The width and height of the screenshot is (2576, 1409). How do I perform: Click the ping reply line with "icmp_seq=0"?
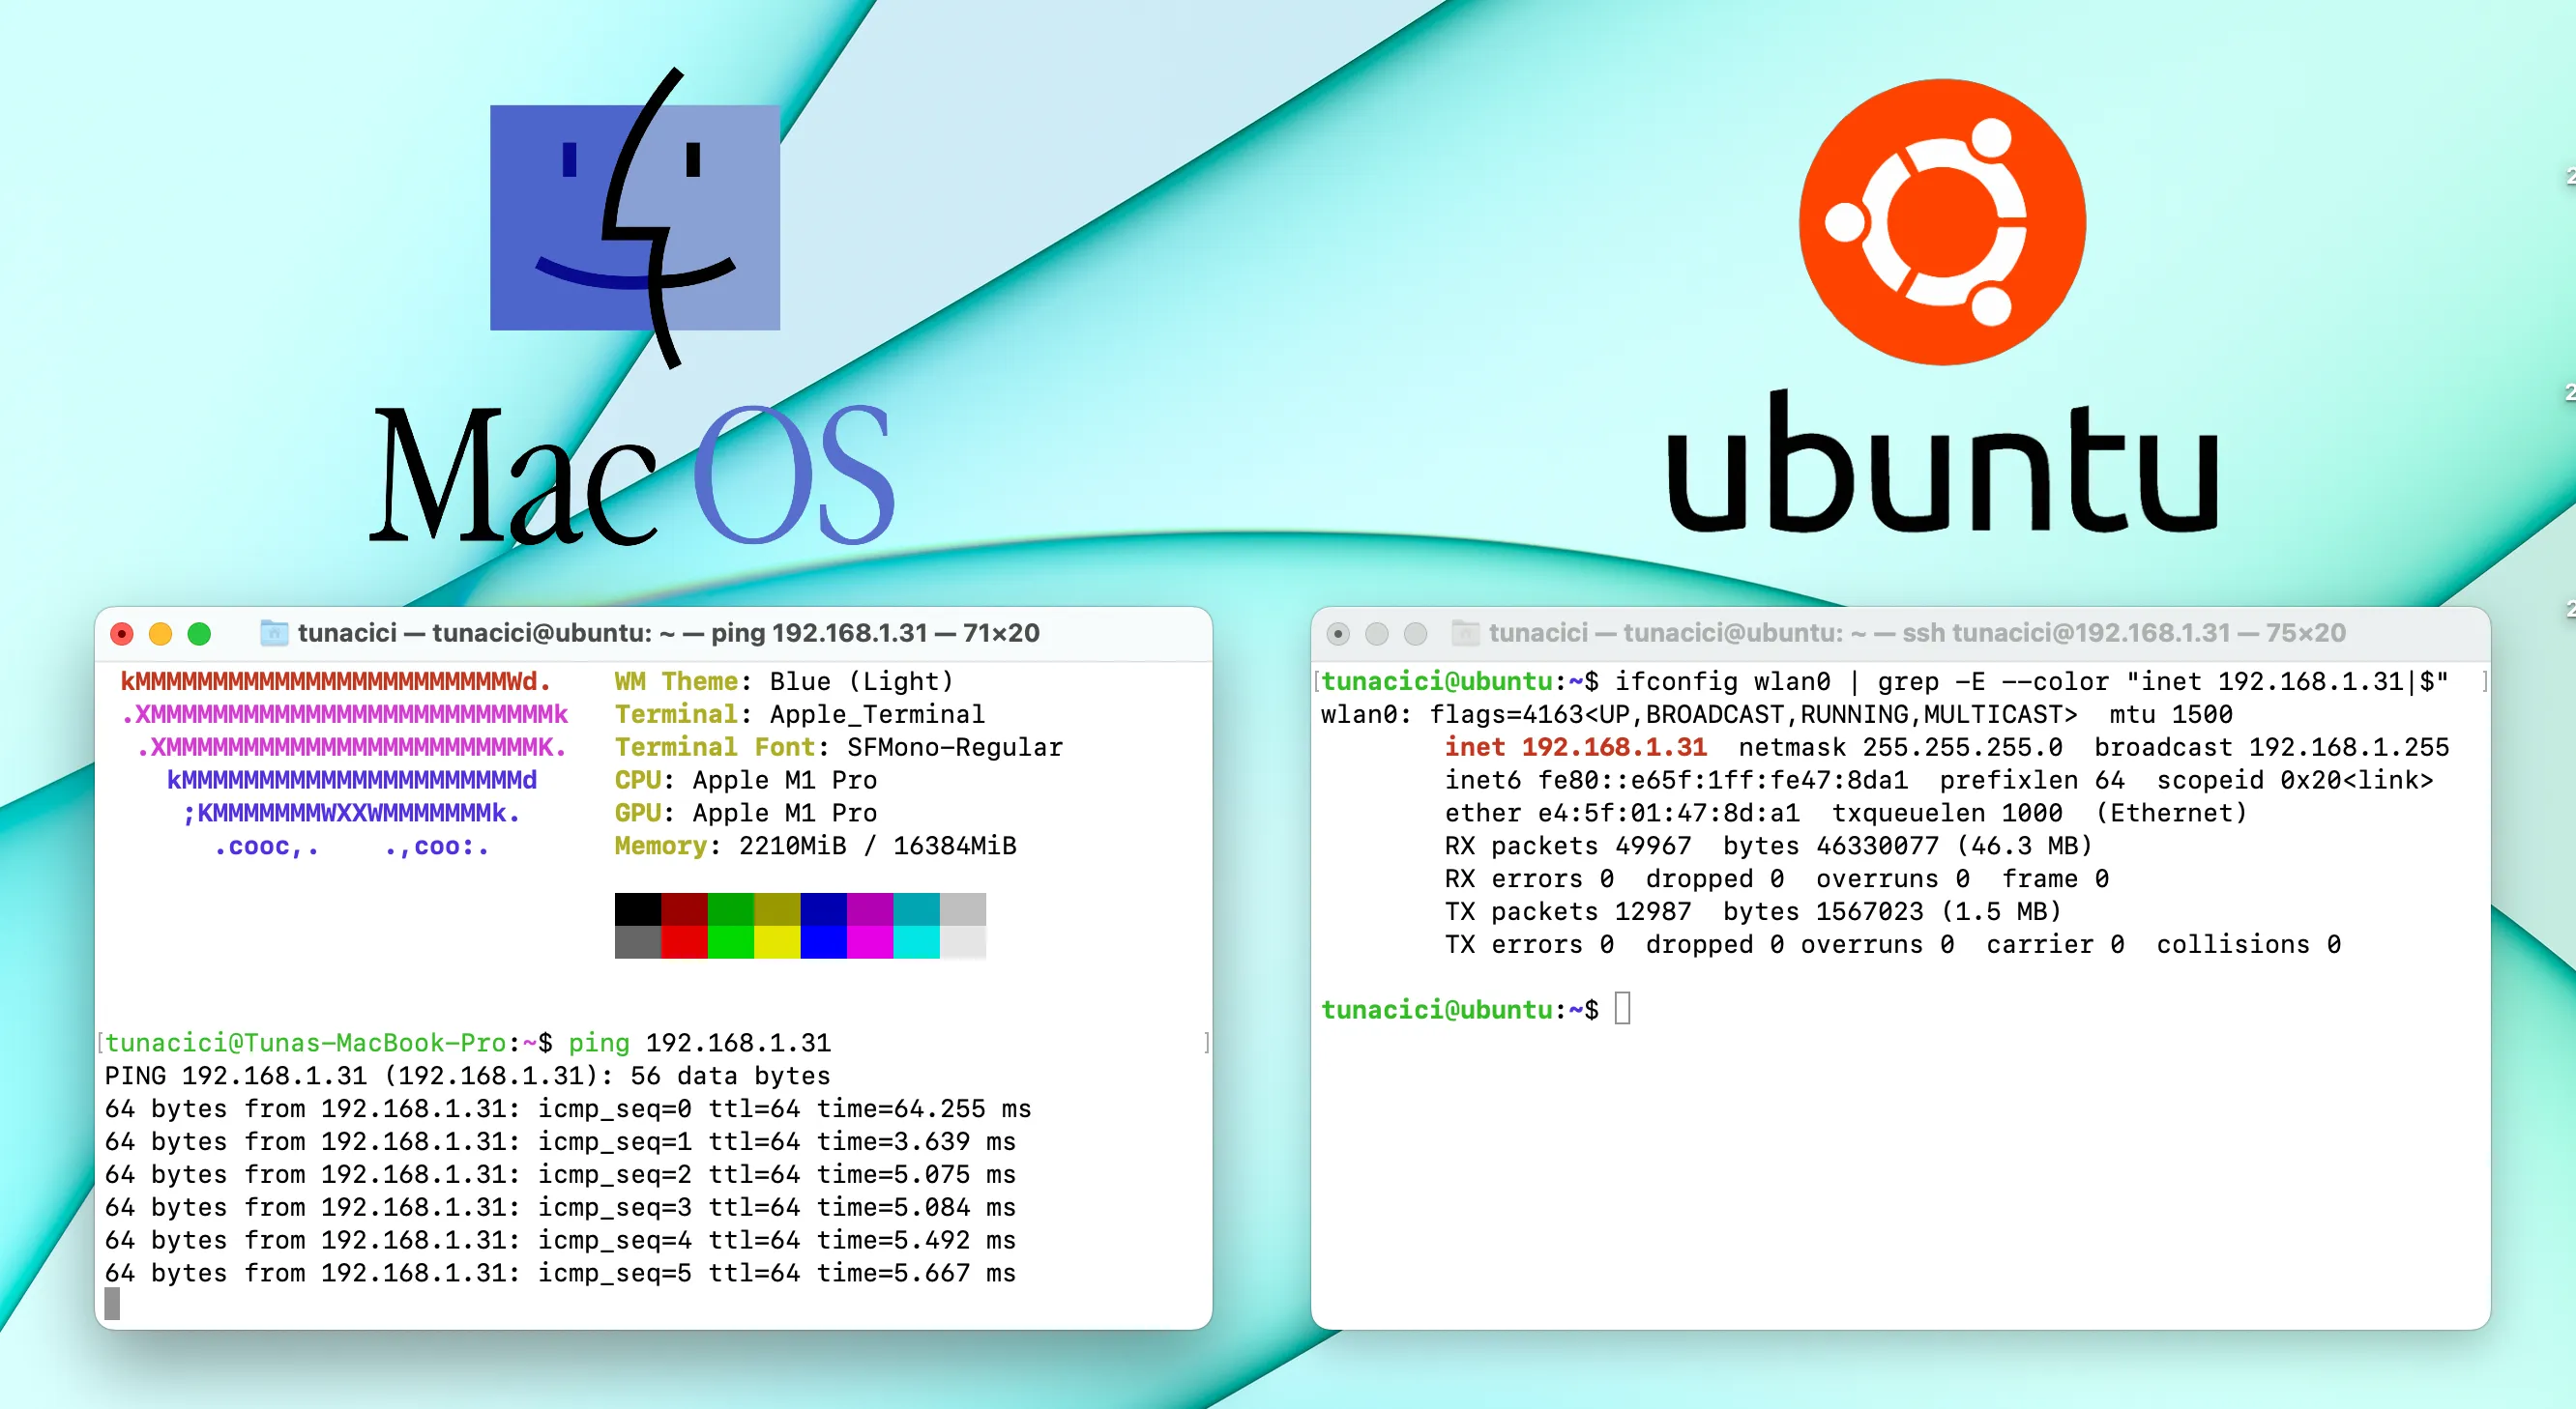coord(567,1109)
